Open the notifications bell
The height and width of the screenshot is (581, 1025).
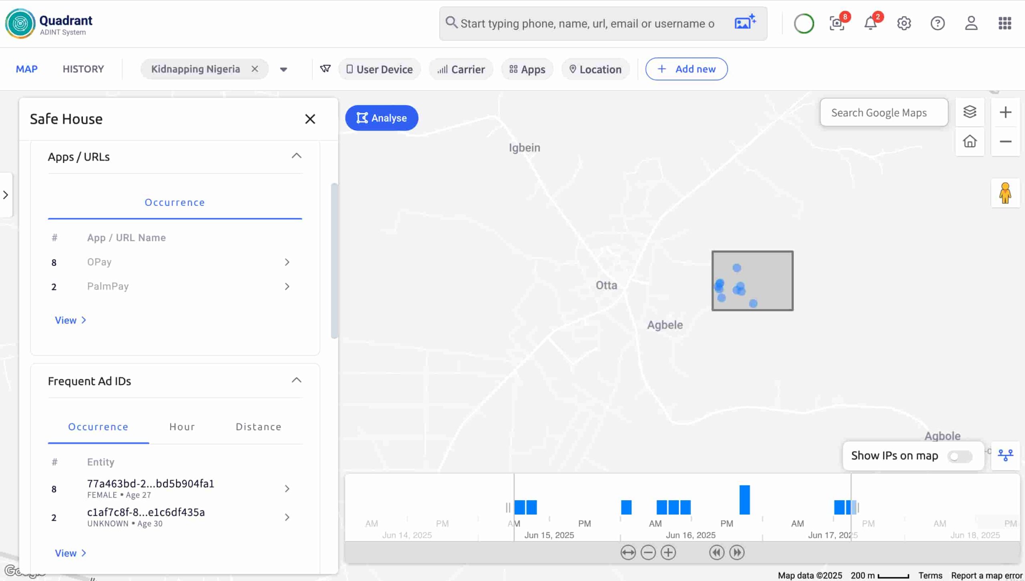[870, 23]
